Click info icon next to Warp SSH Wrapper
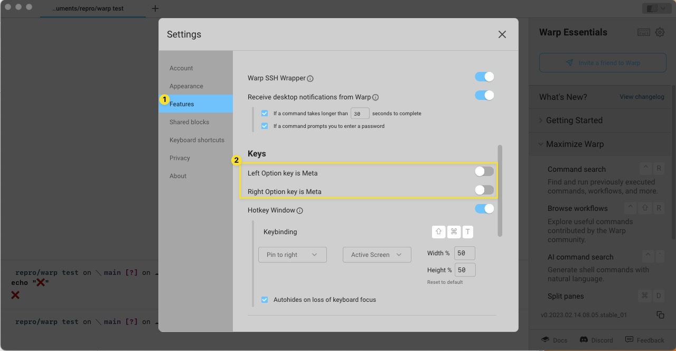Image resolution: width=676 pixels, height=351 pixels. [311, 79]
